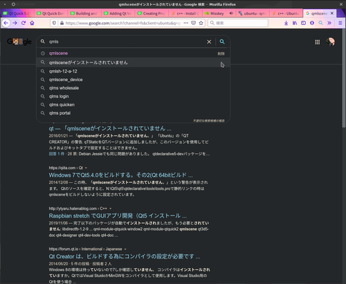Viewport: 346px width, 284px height.
Task: Open the Library bookshelf icon
Action: (295, 23)
